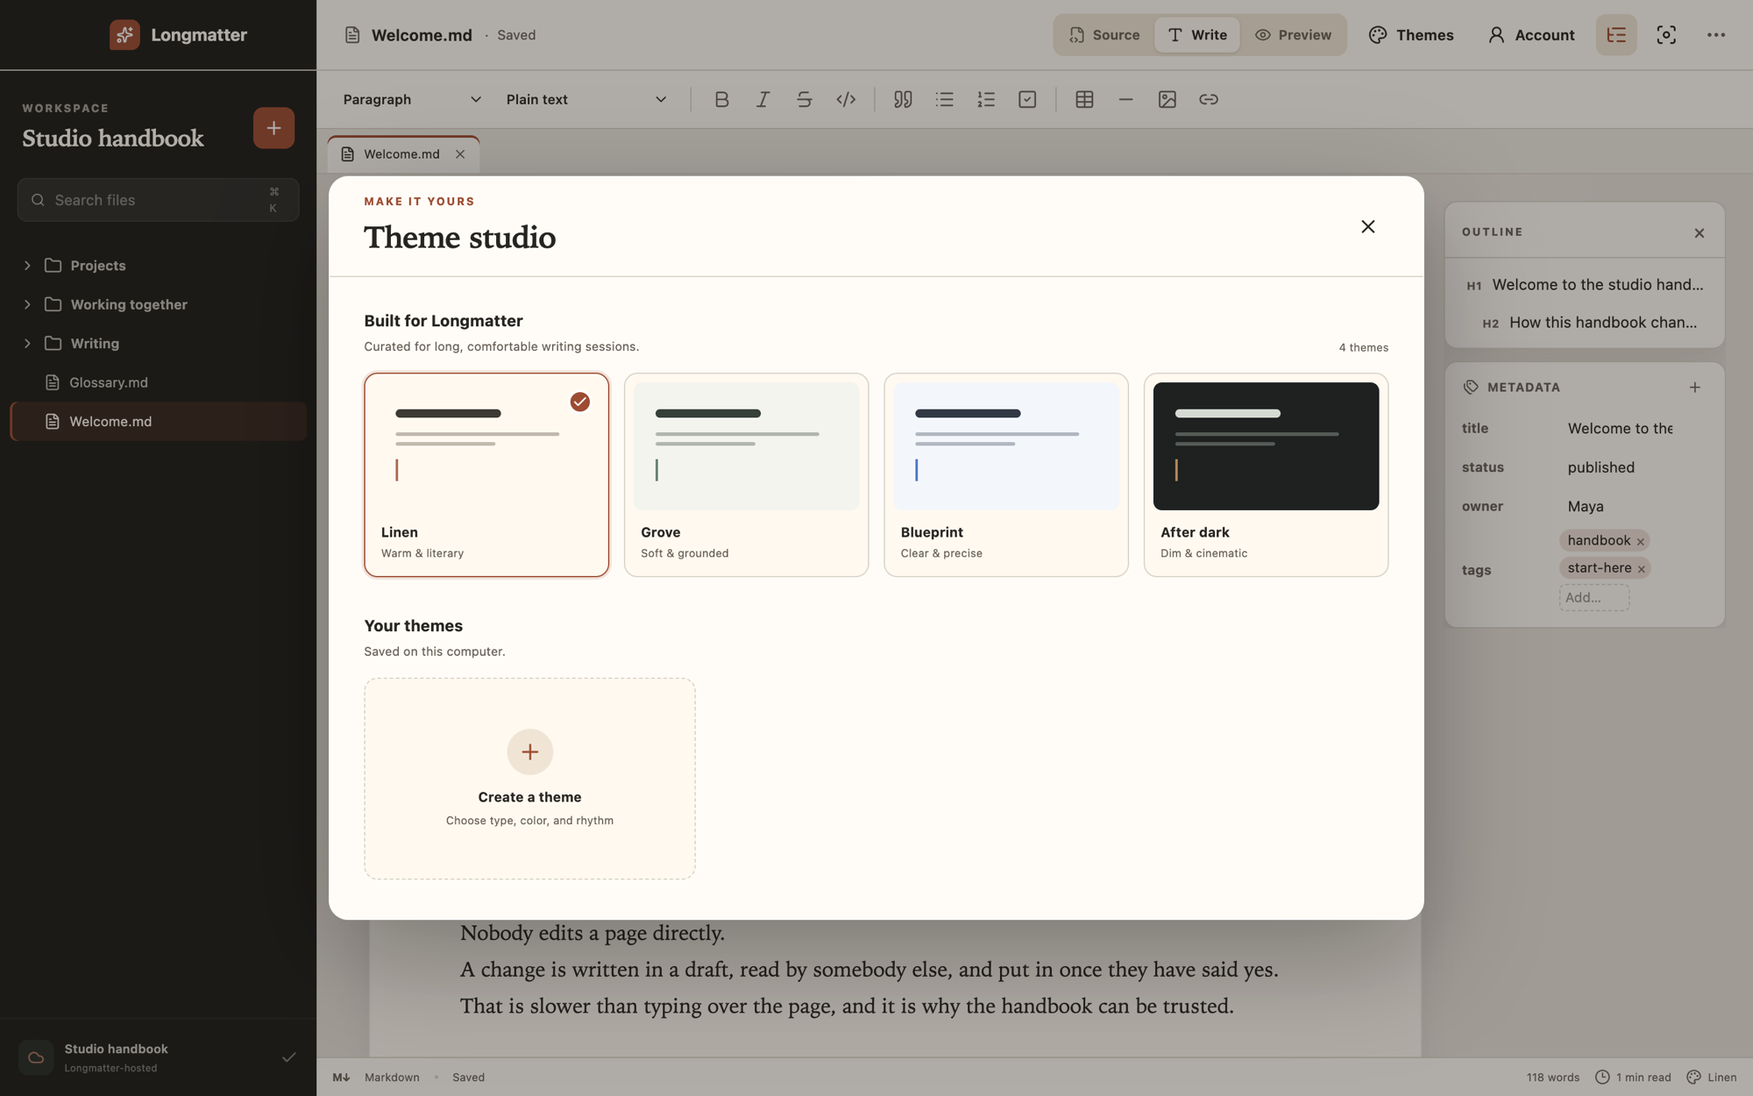Expand the Writing folder
Screen dimensions: 1753x1096
[x=159, y=343]
